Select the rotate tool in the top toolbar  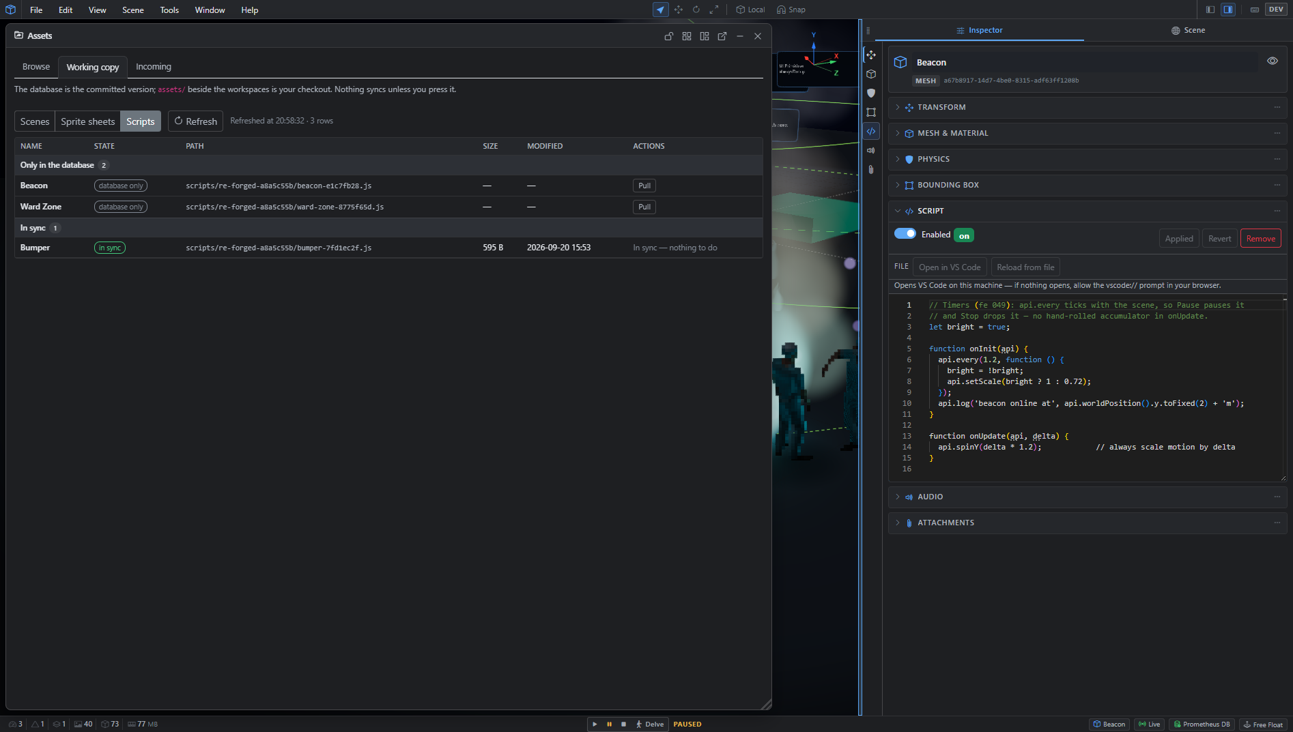696,10
